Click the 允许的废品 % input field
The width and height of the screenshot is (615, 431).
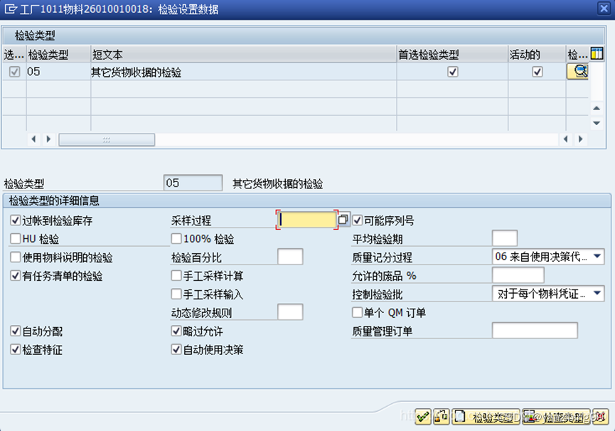(518, 275)
